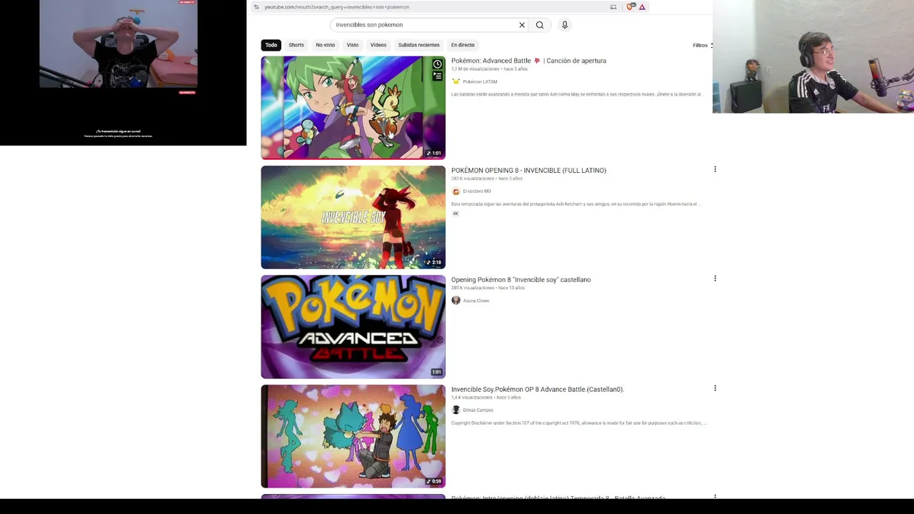Image resolution: width=914 pixels, height=514 pixels.
Task: Open the Pokémon: Advanced Battle video title
Action: point(528,61)
